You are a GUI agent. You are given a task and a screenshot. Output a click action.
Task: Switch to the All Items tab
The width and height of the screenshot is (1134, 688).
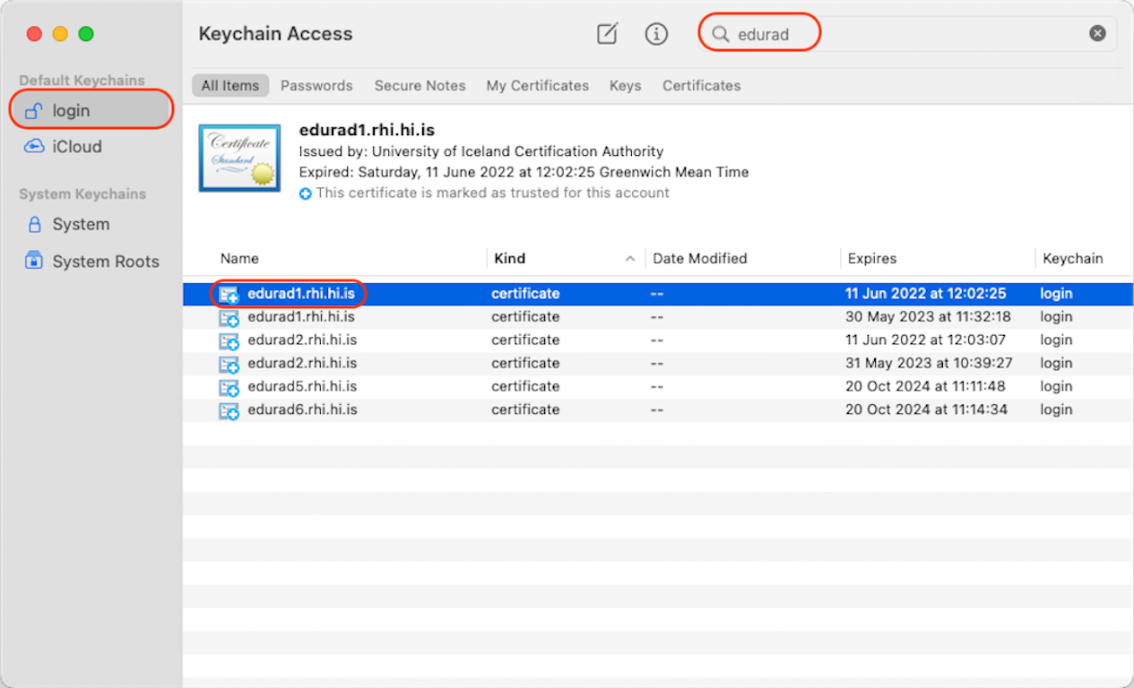pos(229,86)
